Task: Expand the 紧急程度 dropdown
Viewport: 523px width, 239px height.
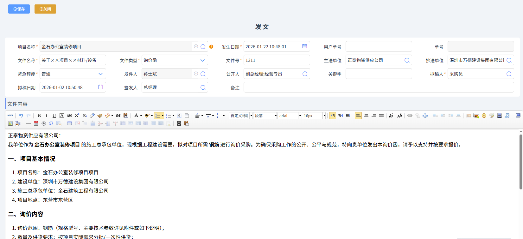Action: [73, 74]
